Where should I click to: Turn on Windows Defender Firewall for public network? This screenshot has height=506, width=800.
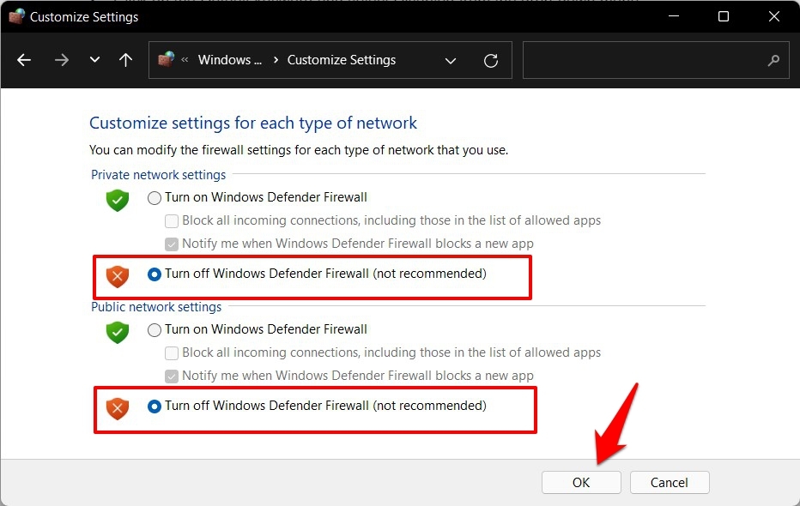coord(155,330)
